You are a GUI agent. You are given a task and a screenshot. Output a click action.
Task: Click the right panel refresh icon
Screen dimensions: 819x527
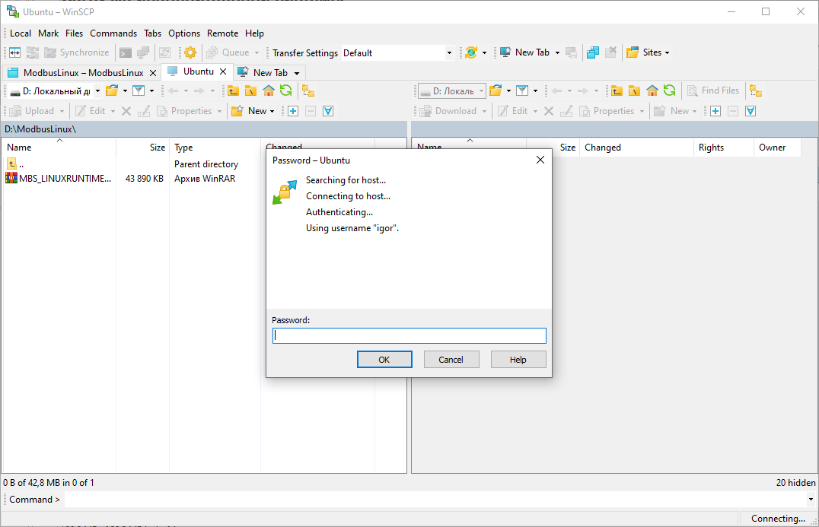(669, 90)
